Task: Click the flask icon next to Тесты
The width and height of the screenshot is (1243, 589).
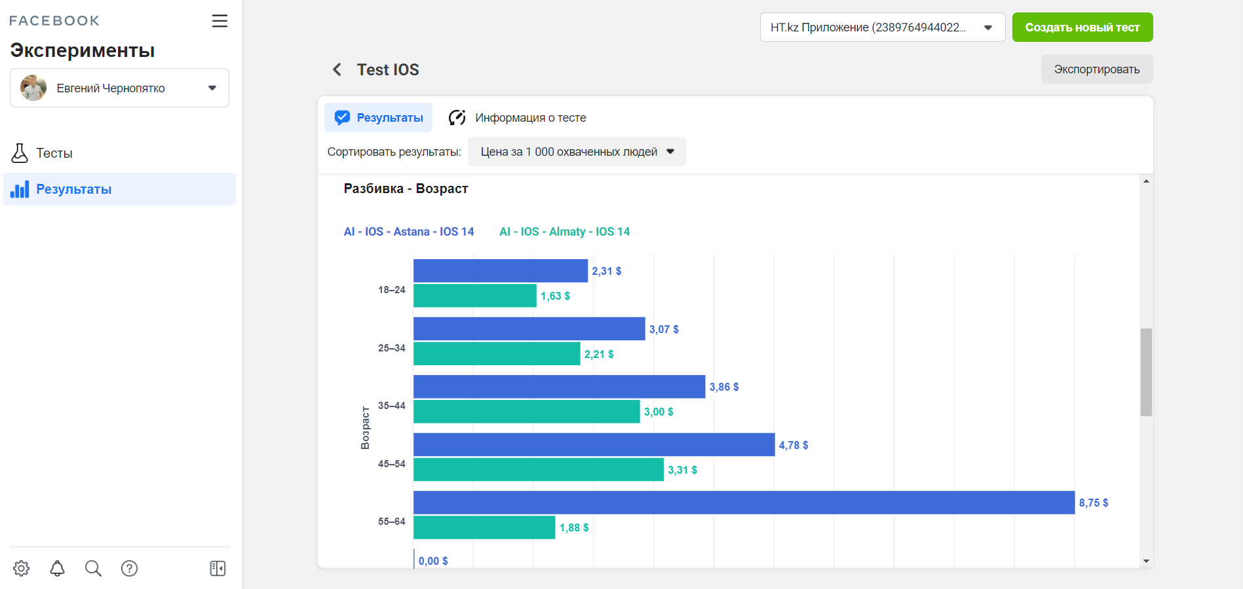Action: 20,153
